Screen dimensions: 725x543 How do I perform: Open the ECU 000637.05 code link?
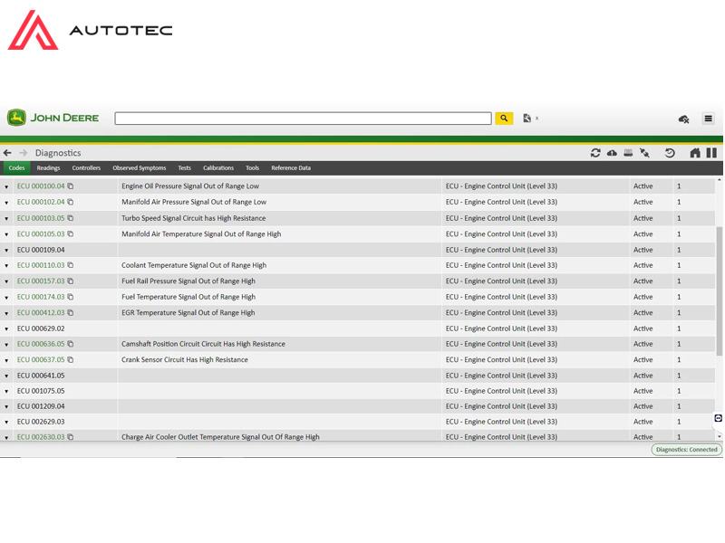point(41,359)
